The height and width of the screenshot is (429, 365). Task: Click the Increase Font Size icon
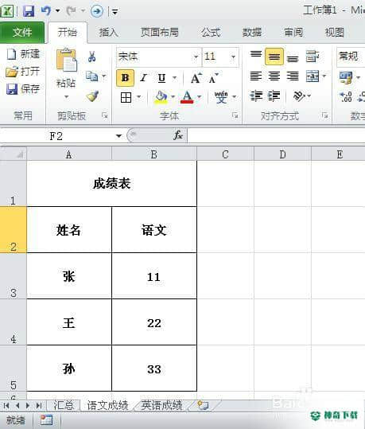coord(196,78)
